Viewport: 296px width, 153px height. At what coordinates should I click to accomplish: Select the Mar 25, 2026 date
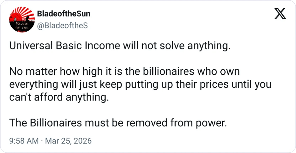[68, 141]
